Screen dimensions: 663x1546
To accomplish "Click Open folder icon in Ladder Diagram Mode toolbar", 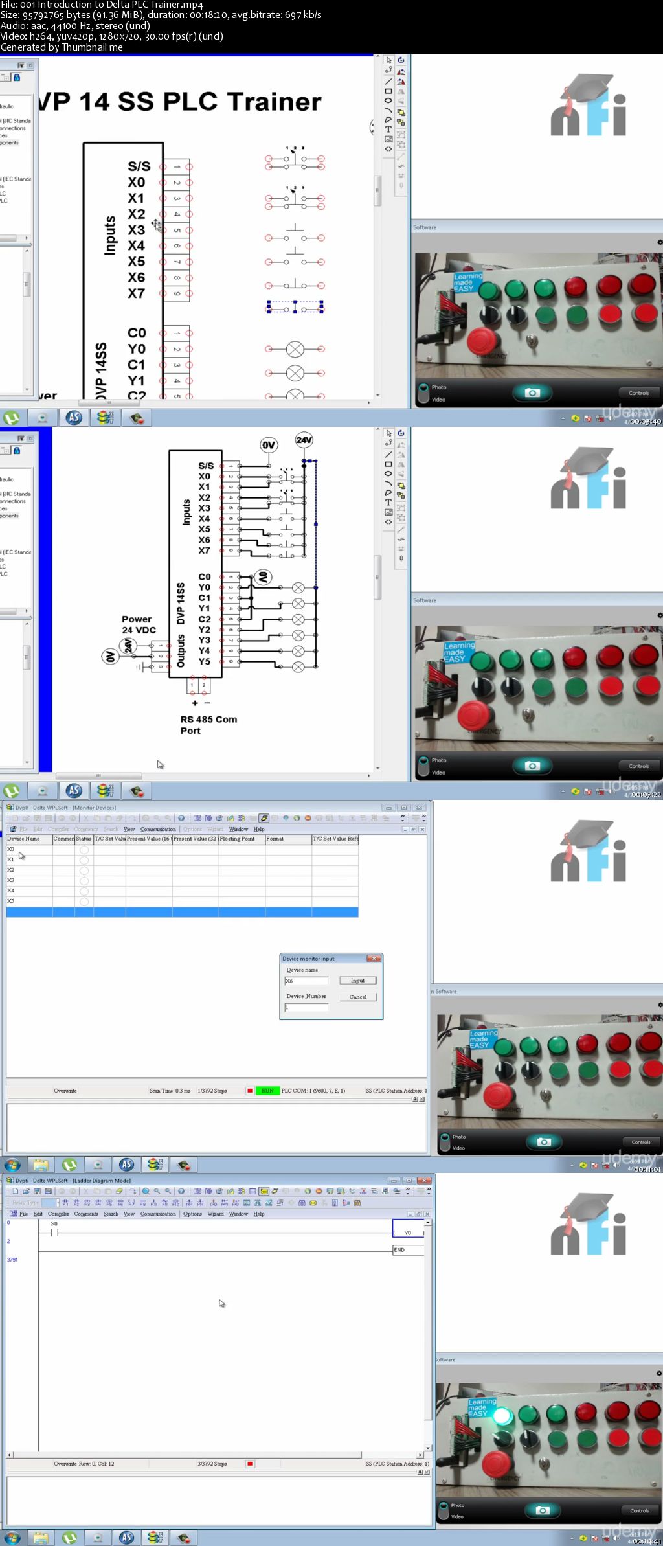I will (x=26, y=1191).
